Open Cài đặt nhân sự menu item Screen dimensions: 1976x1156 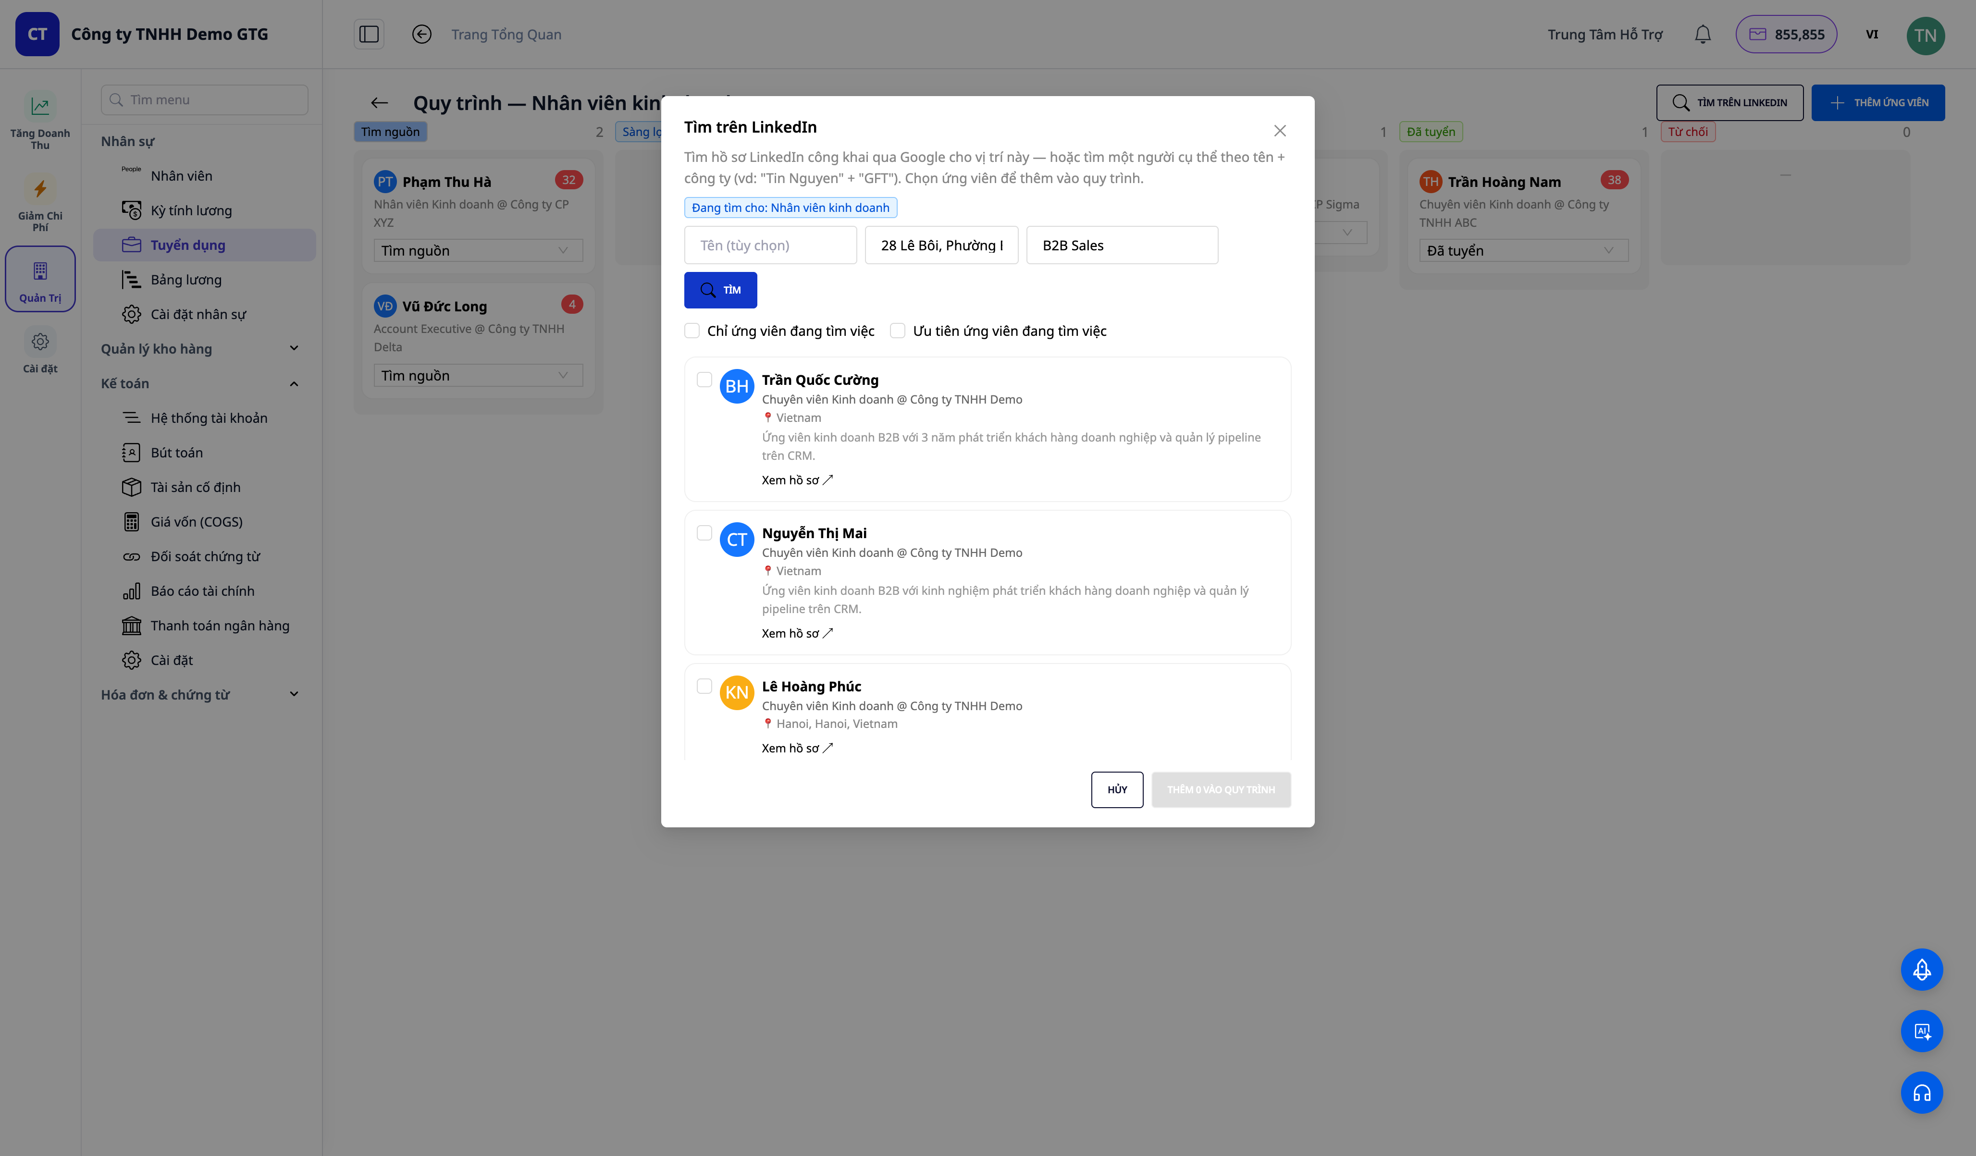tap(204, 314)
